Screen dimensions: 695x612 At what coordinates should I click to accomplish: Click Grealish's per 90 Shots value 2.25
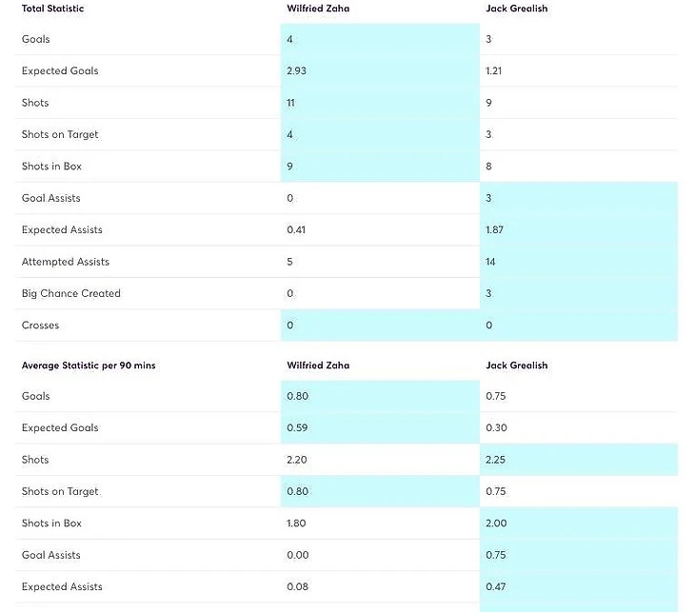pos(496,460)
